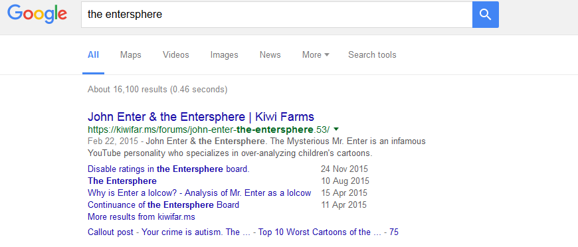Open 'Continuance of the Entersphere Board' link

click(163, 205)
